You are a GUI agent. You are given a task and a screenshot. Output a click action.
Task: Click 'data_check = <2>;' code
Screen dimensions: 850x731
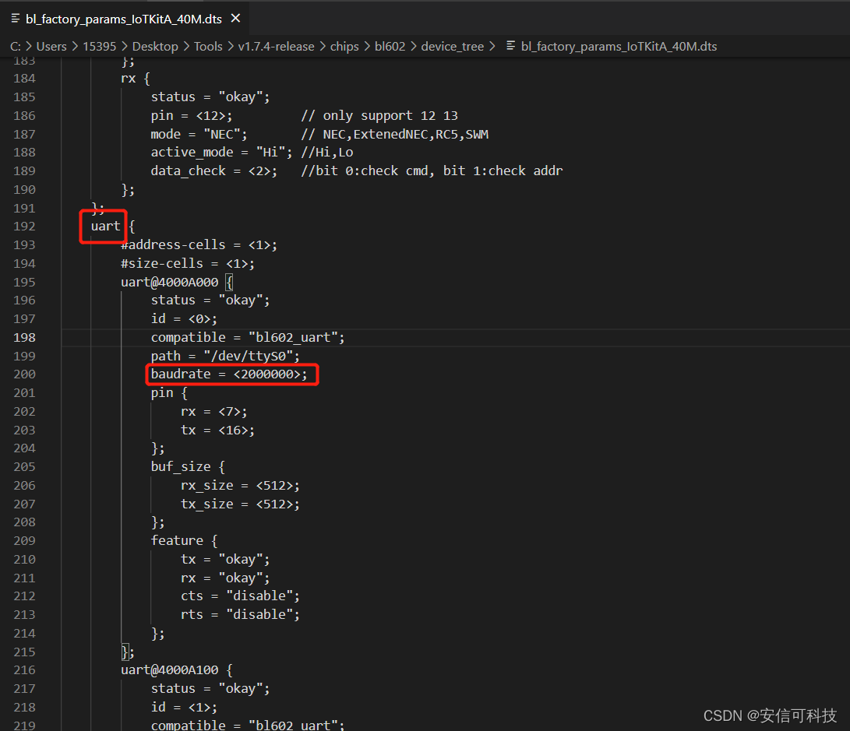tap(213, 171)
